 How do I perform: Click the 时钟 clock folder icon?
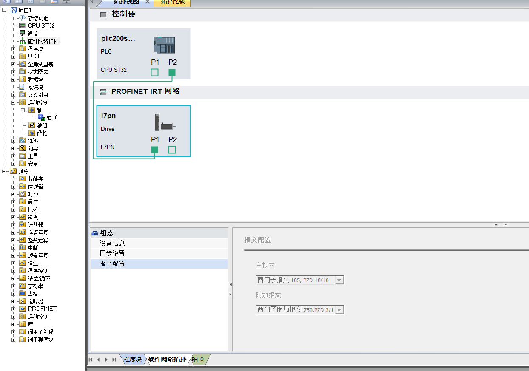point(23,194)
